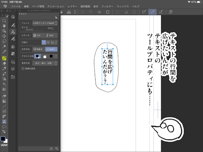The image size is (203, 152).
Task: Select the Correct line tool
Action: click(x=4, y=132)
